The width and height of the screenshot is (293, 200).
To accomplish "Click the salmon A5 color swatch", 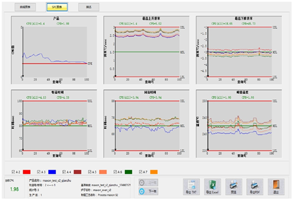I will click(103, 172).
